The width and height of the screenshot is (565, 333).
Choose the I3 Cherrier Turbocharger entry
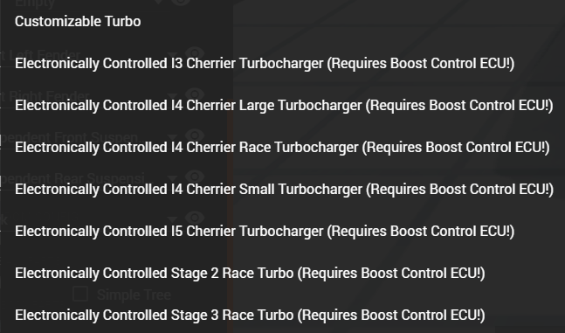coord(265,64)
